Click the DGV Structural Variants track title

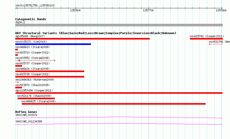[x=96, y=33]
